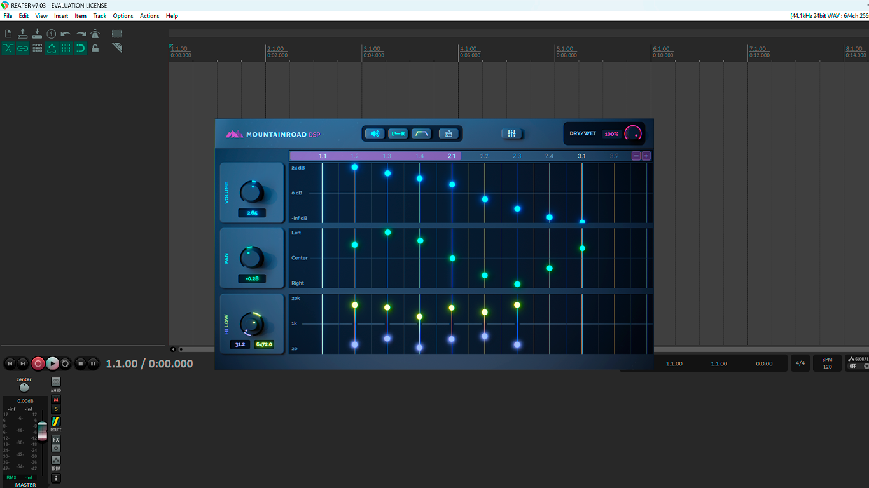Click the PAN knob in plugin

pyautogui.click(x=252, y=257)
